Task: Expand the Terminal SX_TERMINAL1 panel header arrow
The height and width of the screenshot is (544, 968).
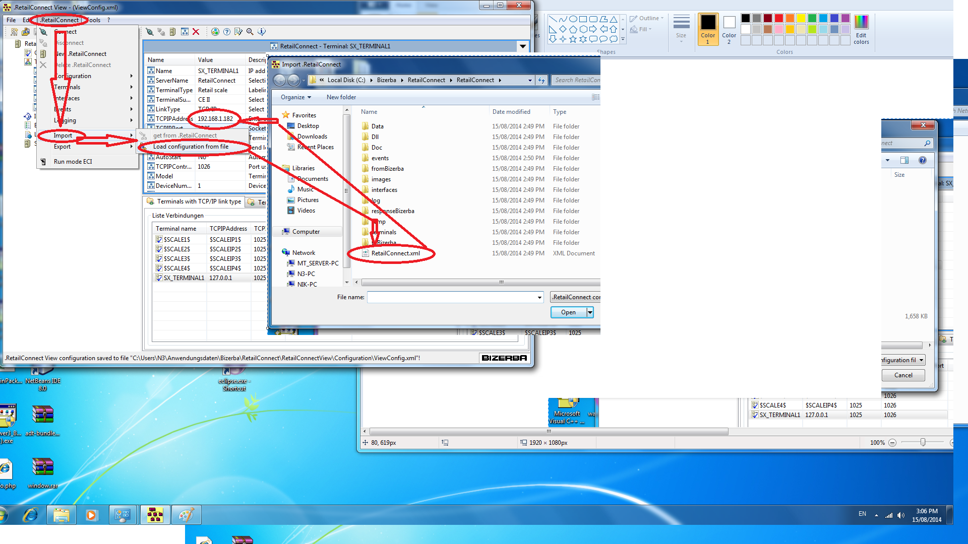Action: 523,46
